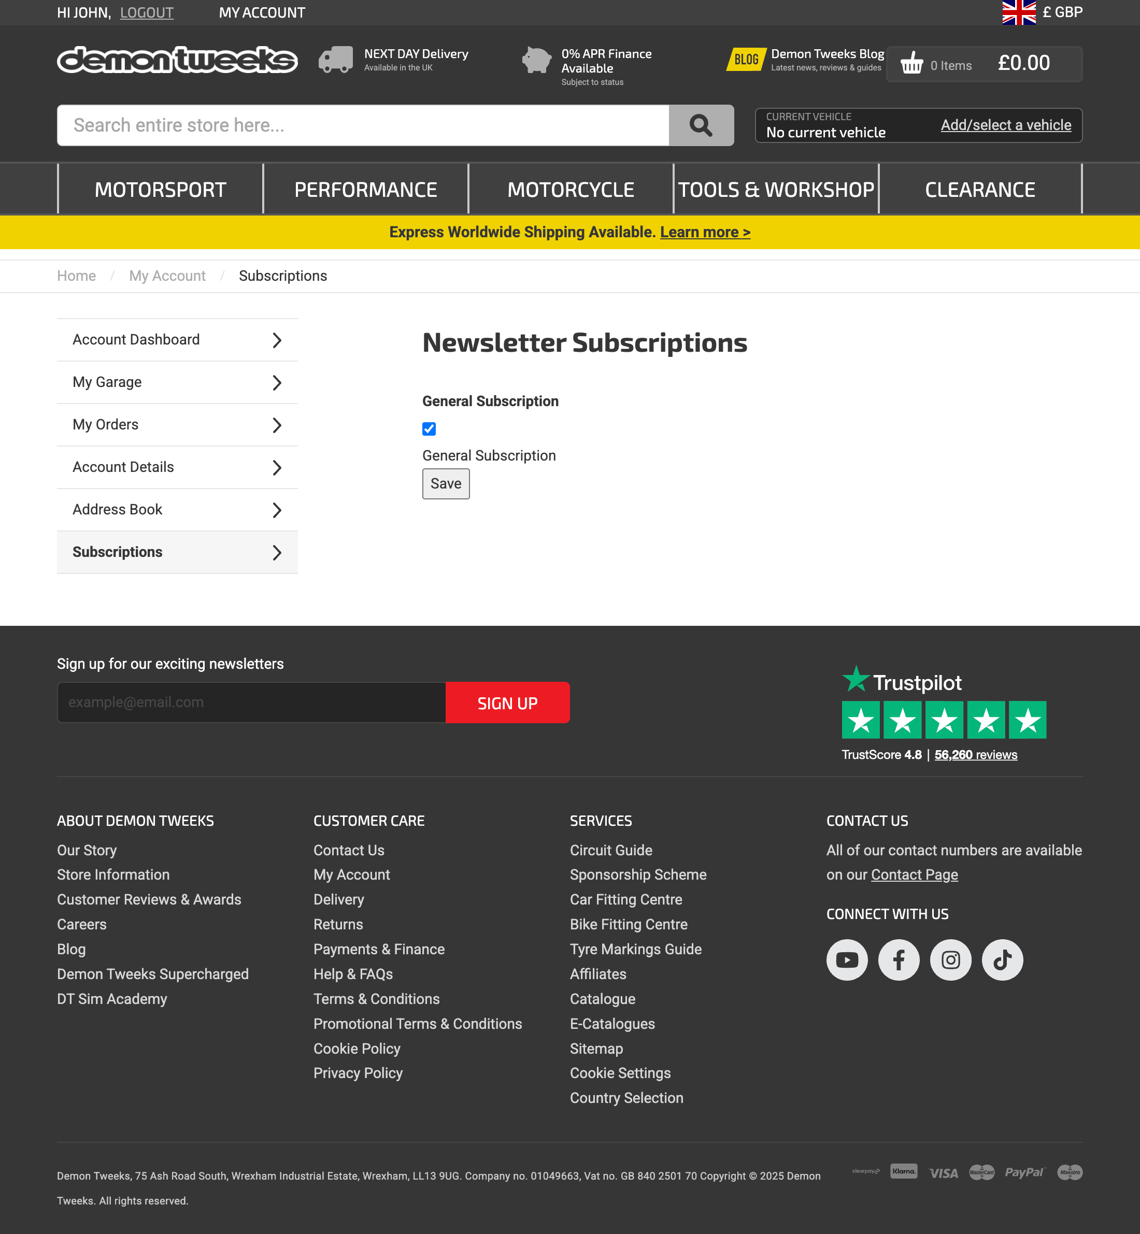Open the Facebook social icon
Viewport: 1140px width, 1234px height.
[x=898, y=959]
